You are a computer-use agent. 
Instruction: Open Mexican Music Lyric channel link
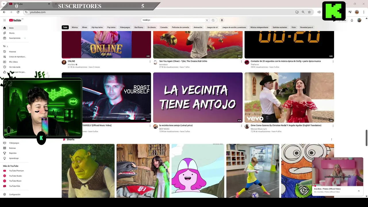coord(259,129)
